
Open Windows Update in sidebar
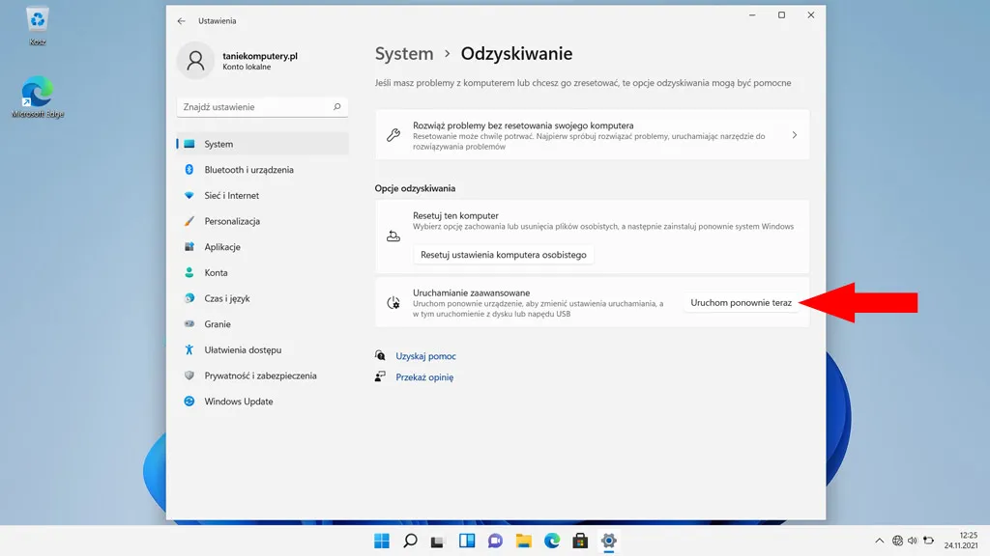click(x=262, y=402)
